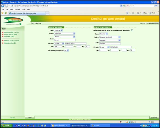The image size is (160, 128).
Task: Click the Urmatorul button
Action: tap(153, 117)
